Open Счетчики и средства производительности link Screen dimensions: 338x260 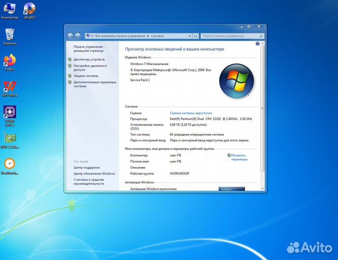coord(89,182)
